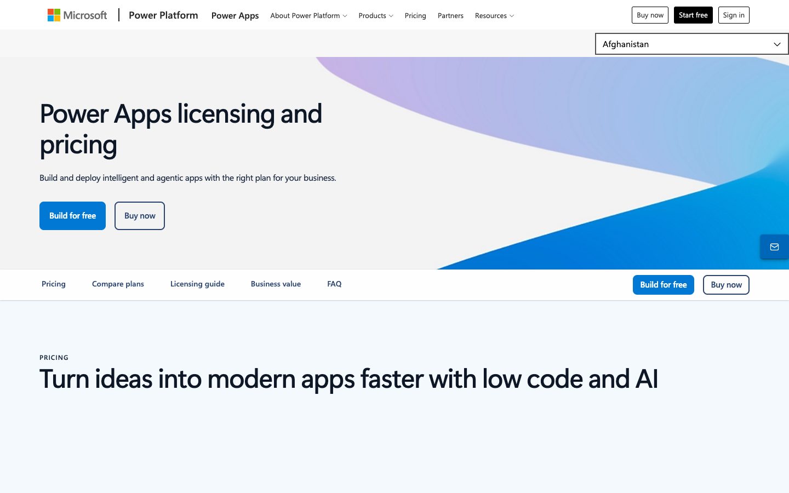Viewport: 789px width, 493px height.
Task: Click the 'Turn ideas into modern apps' heading
Action: pyautogui.click(x=348, y=379)
